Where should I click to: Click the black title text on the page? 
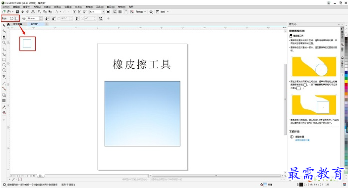tap(142, 64)
